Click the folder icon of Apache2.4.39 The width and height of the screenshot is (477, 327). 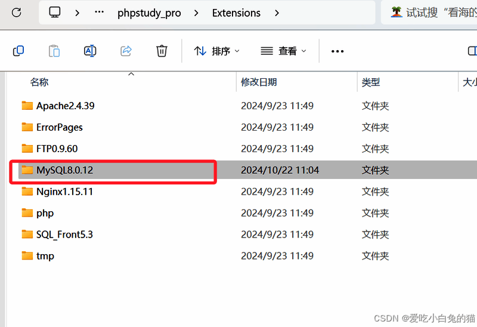(27, 106)
